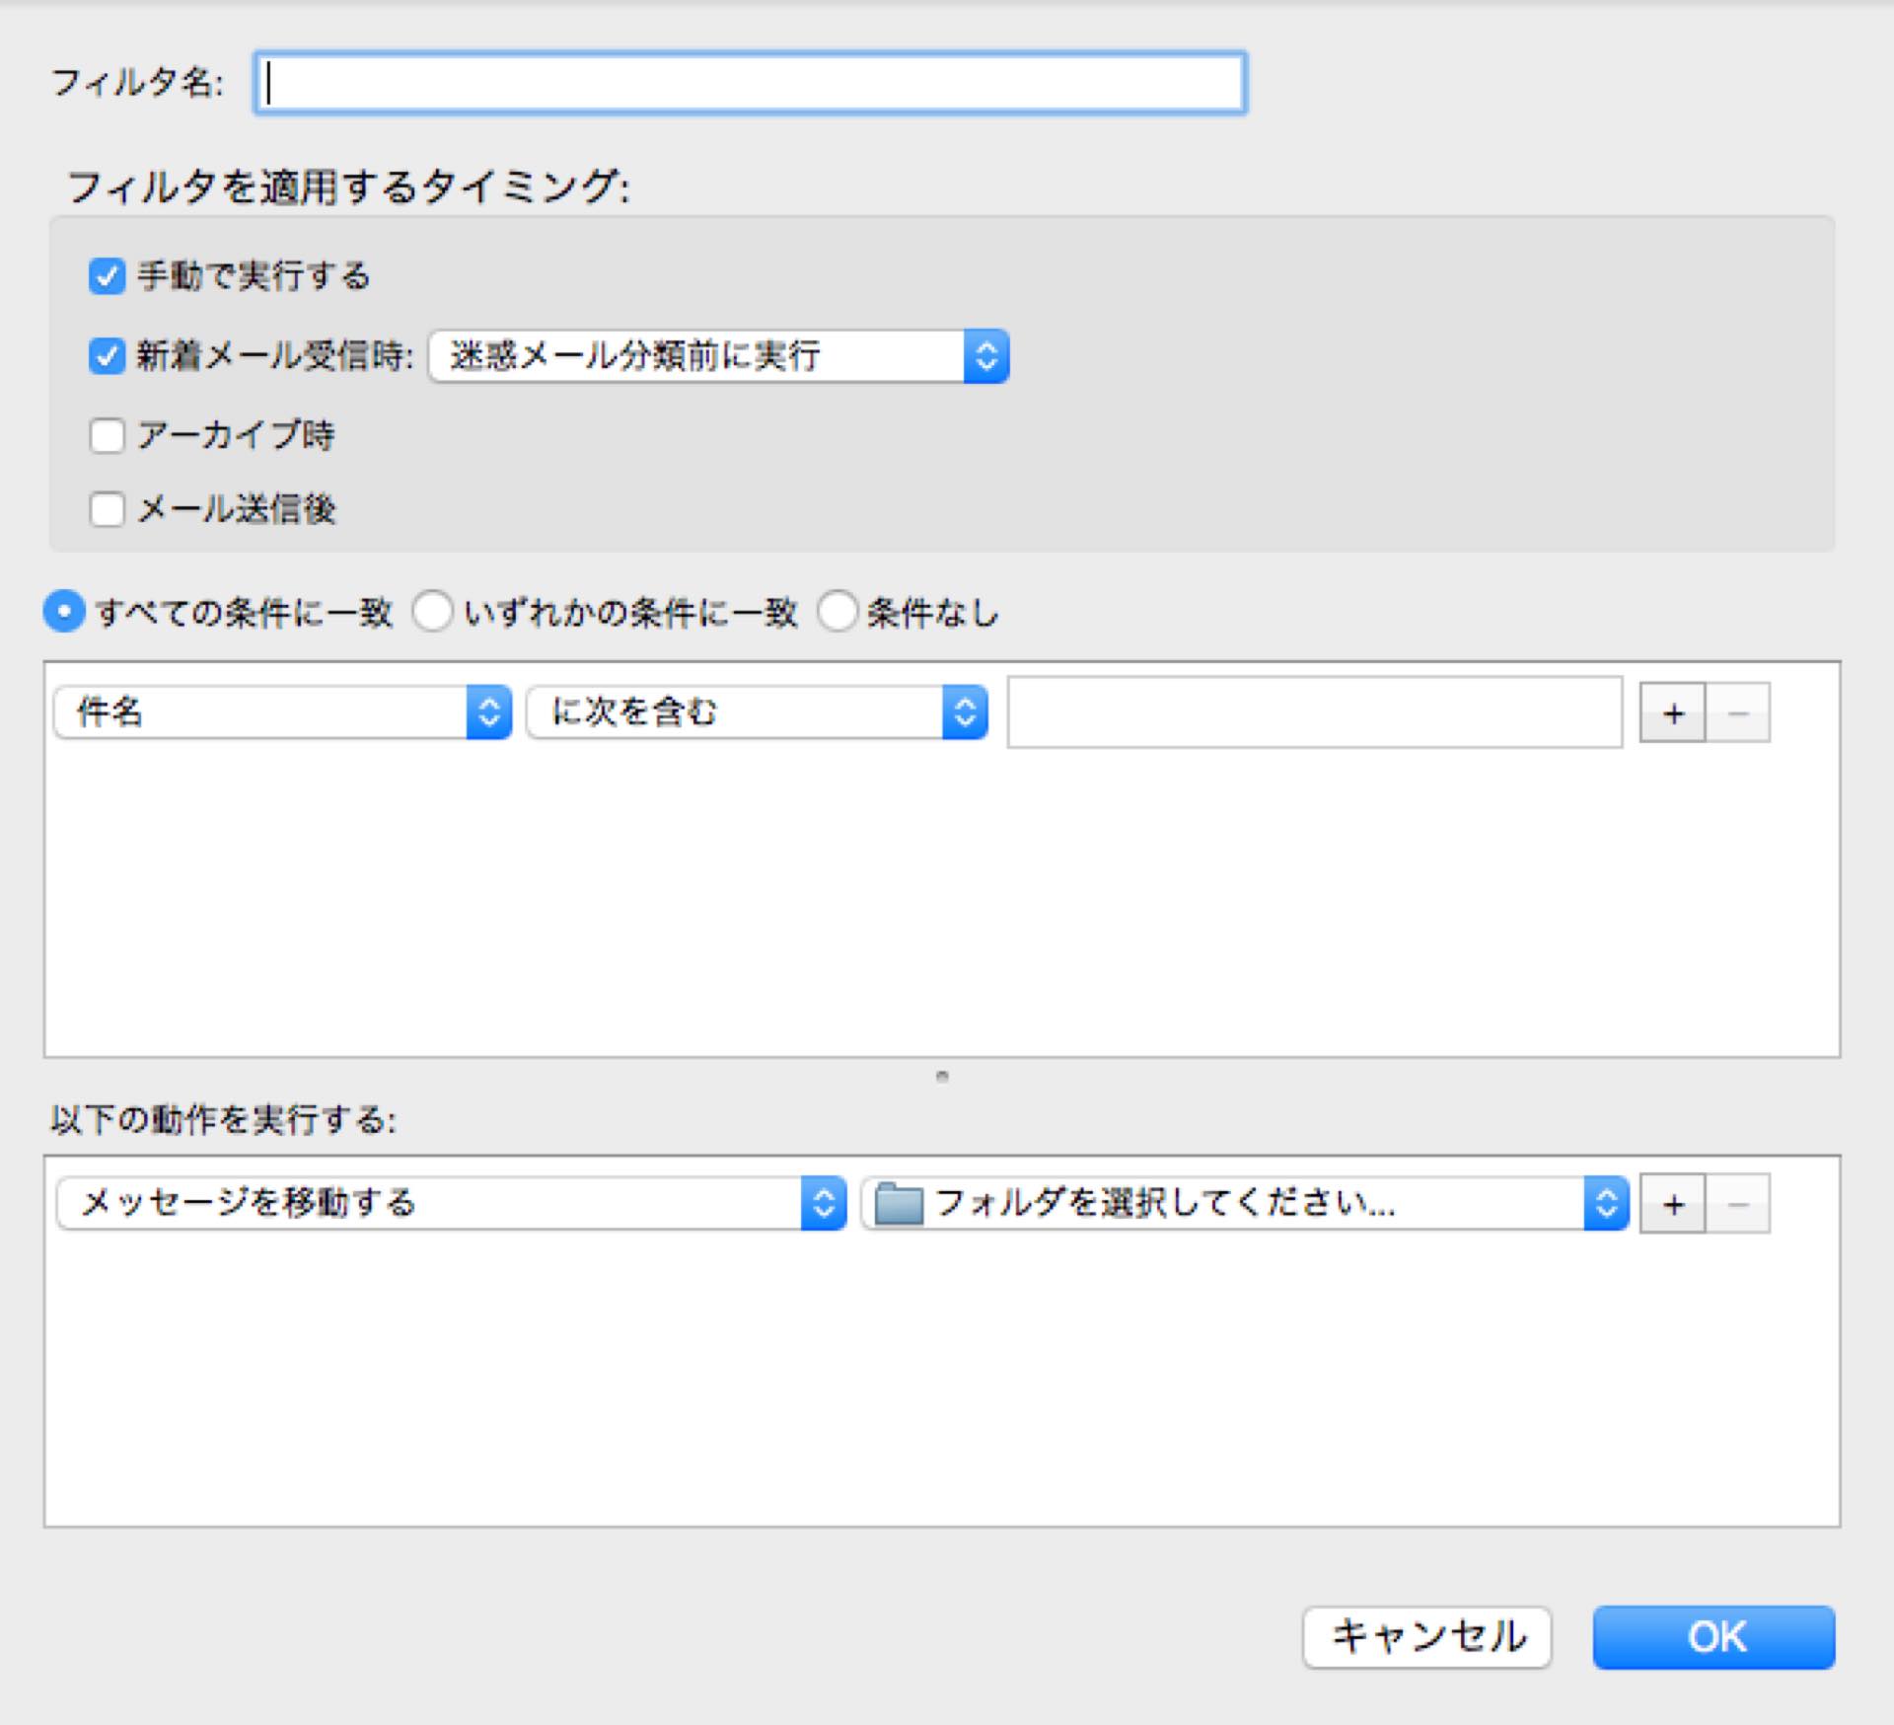Click the OK button
The height and width of the screenshot is (1725, 1894).
[x=1713, y=1637]
